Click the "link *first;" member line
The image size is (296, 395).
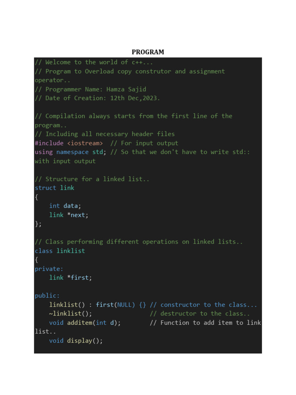click(71, 278)
